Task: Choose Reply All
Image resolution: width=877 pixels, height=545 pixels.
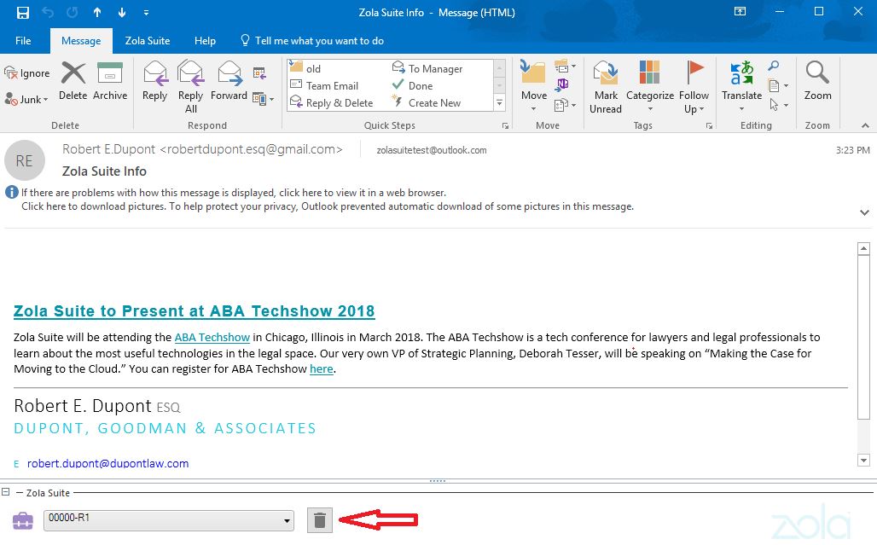Action: (191, 87)
